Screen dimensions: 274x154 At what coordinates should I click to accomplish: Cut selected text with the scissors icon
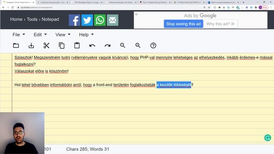pyautogui.click(x=47, y=46)
